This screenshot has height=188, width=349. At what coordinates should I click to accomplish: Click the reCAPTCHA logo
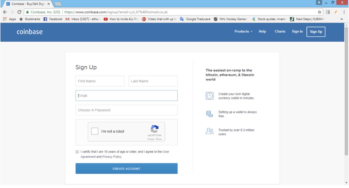click(154, 129)
